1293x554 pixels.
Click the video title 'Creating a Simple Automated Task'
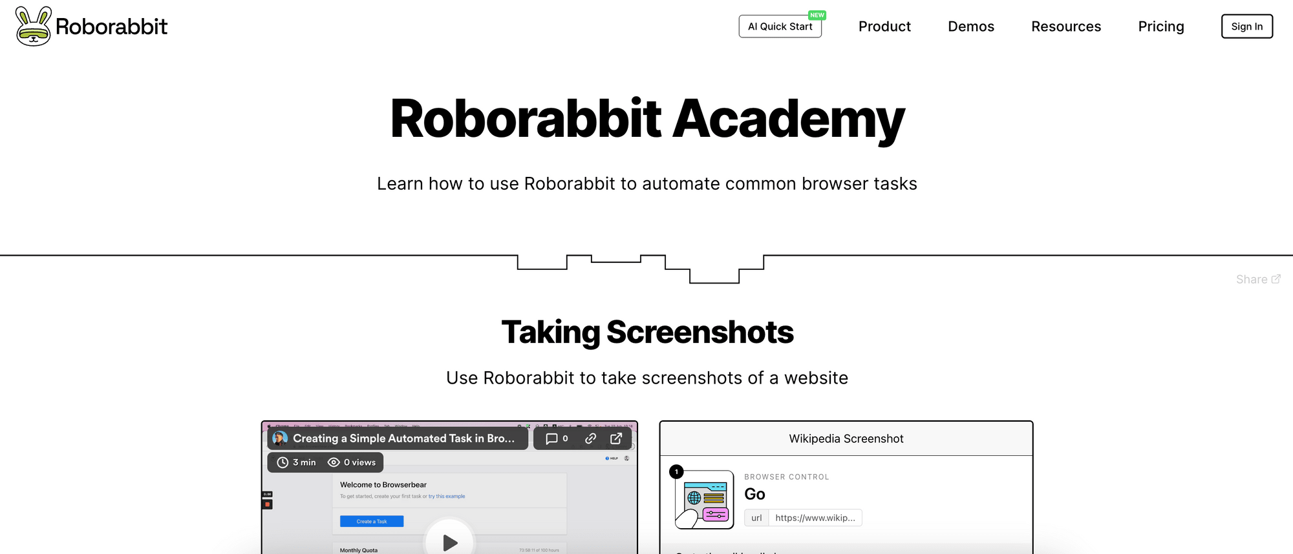[403, 438]
